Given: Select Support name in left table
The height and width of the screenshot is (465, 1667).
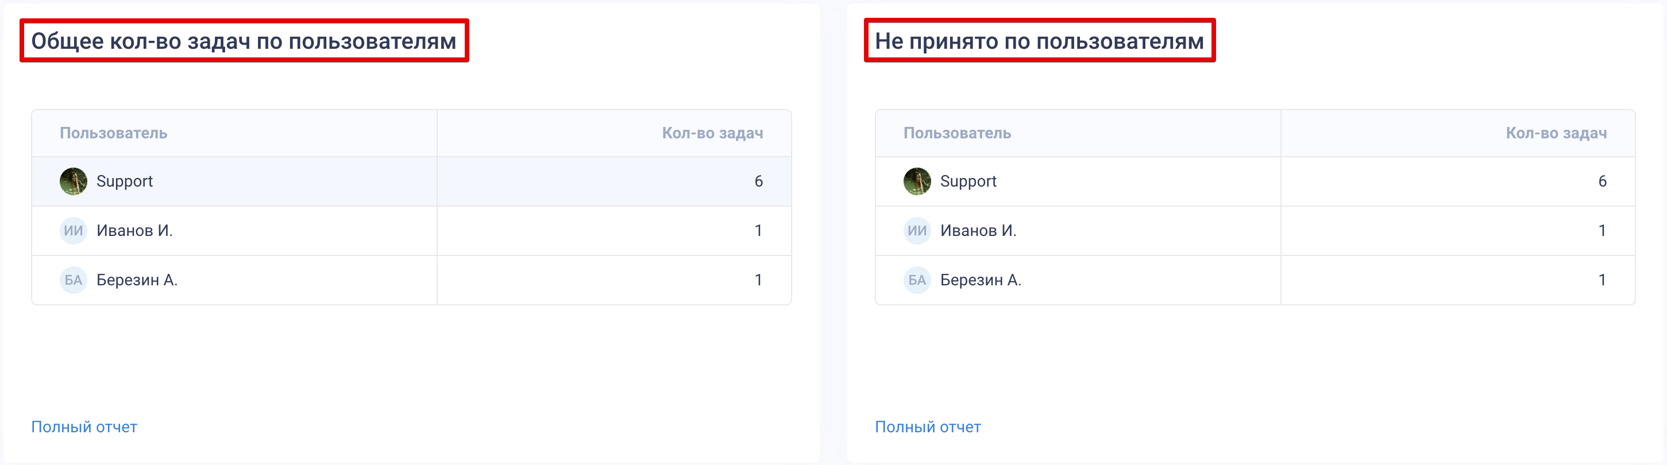Looking at the screenshot, I should (124, 182).
